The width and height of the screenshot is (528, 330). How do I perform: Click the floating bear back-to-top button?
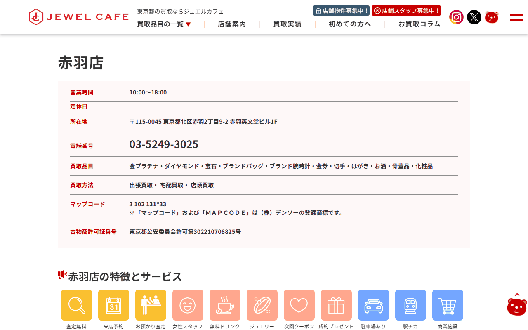(x=517, y=304)
